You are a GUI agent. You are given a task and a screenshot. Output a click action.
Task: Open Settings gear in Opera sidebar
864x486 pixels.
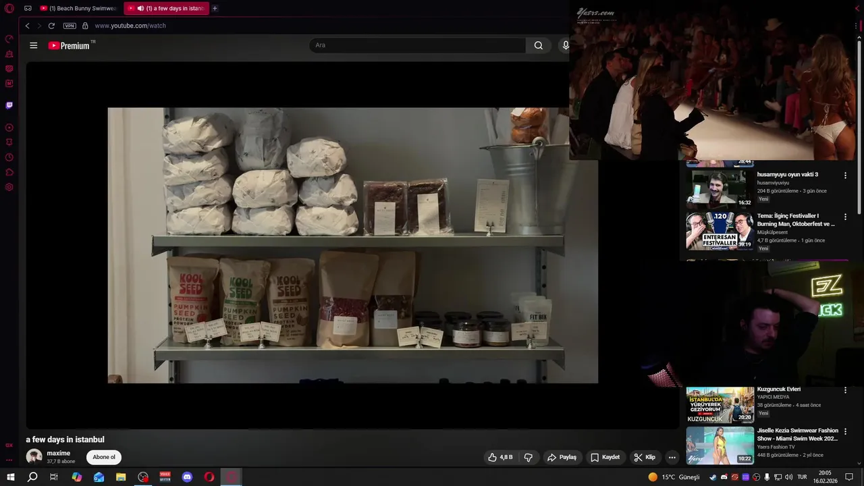coord(9,187)
